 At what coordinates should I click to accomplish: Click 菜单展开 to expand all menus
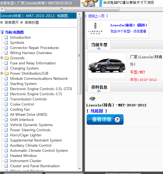tap(12, 22)
